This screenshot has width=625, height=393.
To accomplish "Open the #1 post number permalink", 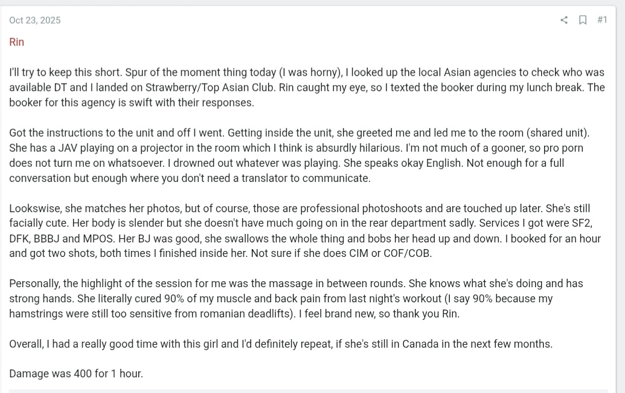I will tap(601, 20).
